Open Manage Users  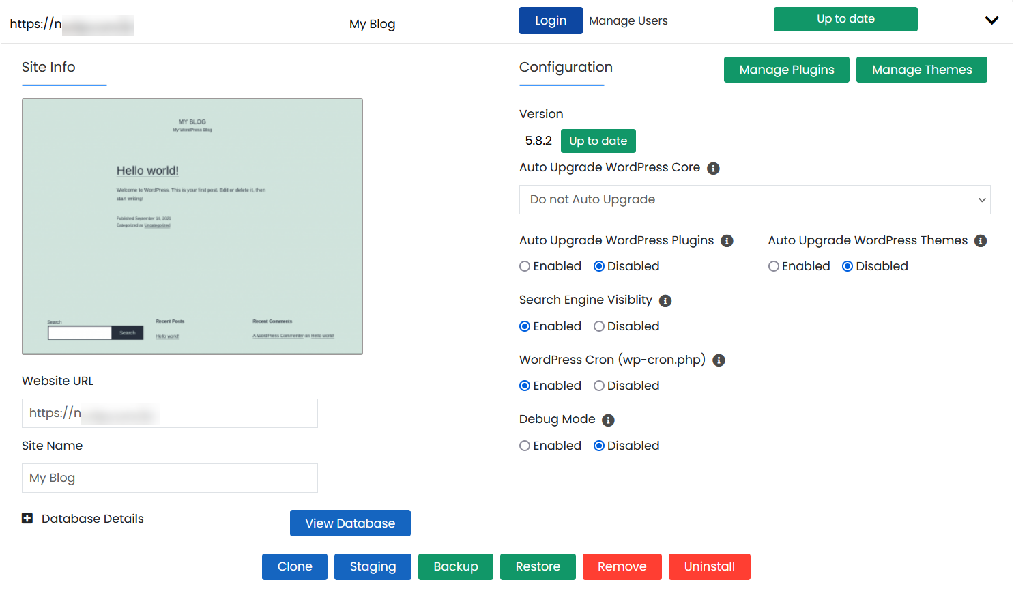point(628,20)
